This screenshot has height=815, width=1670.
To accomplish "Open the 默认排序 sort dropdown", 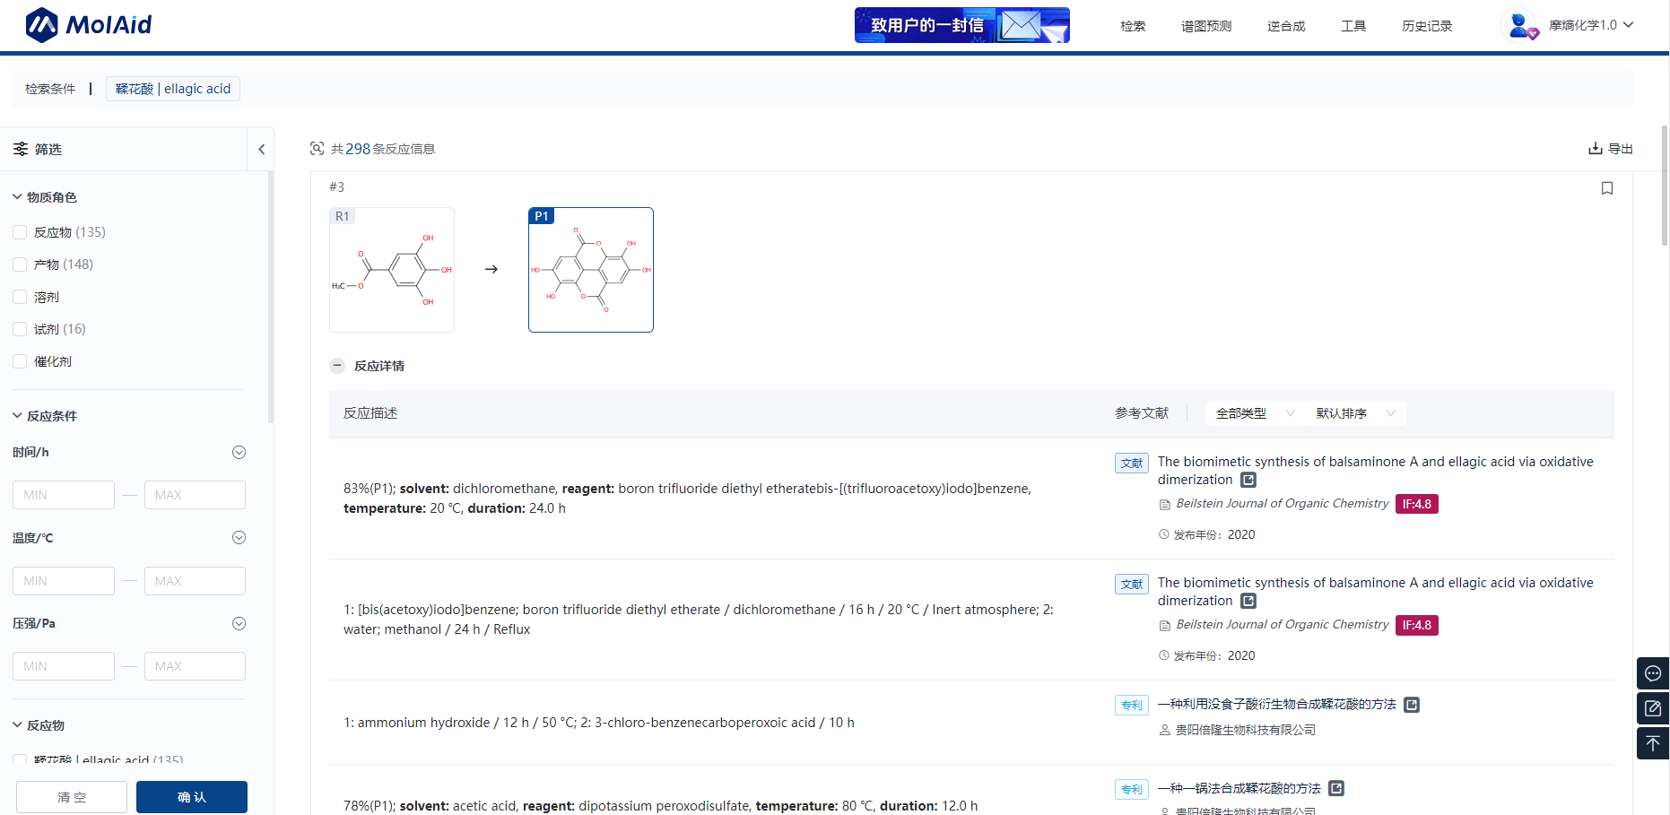I will [1354, 413].
